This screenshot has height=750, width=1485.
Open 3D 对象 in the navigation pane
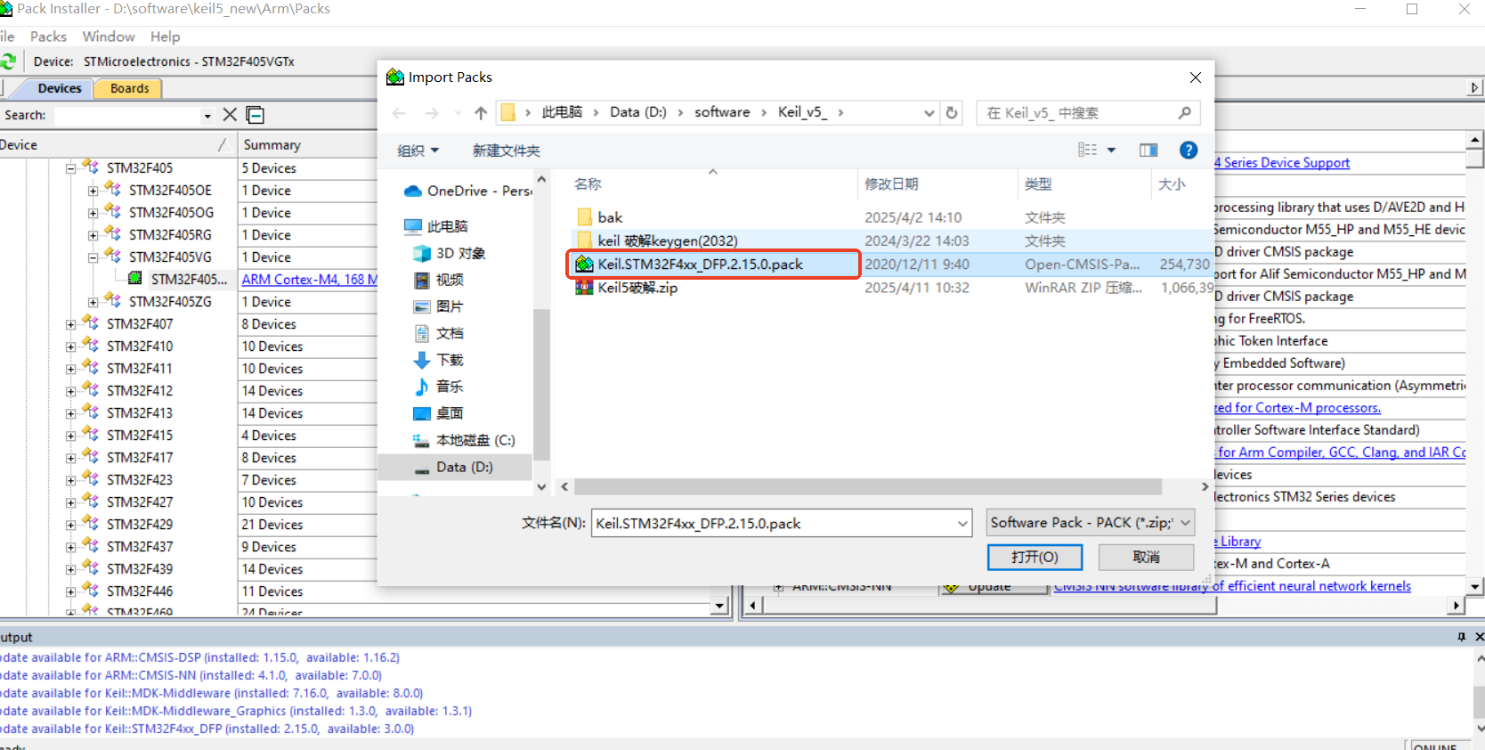(x=450, y=253)
